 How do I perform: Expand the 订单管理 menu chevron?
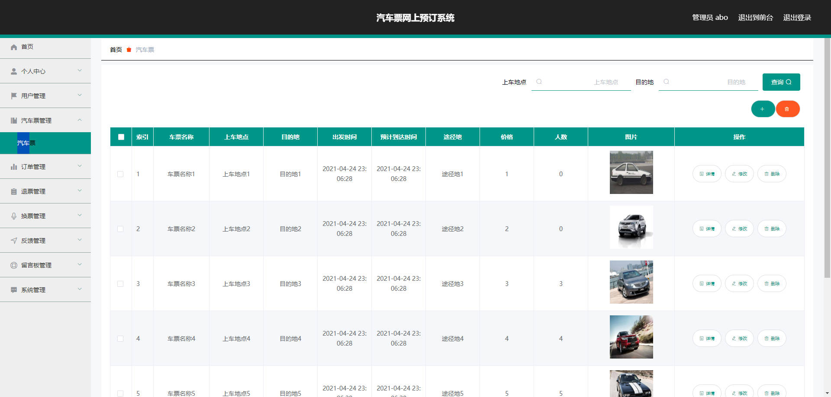(x=80, y=166)
